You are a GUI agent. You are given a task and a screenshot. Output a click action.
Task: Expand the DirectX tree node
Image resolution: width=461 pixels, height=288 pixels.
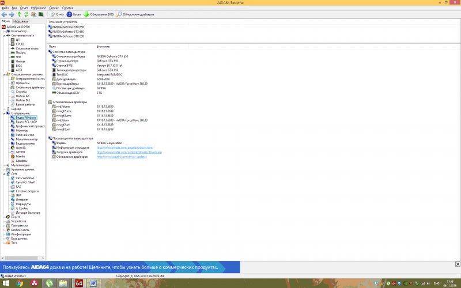tap(4, 217)
